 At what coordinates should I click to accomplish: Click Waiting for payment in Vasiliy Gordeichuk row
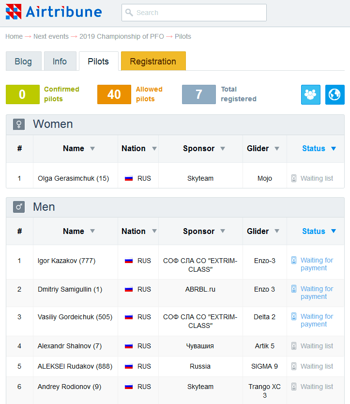point(317,320)
